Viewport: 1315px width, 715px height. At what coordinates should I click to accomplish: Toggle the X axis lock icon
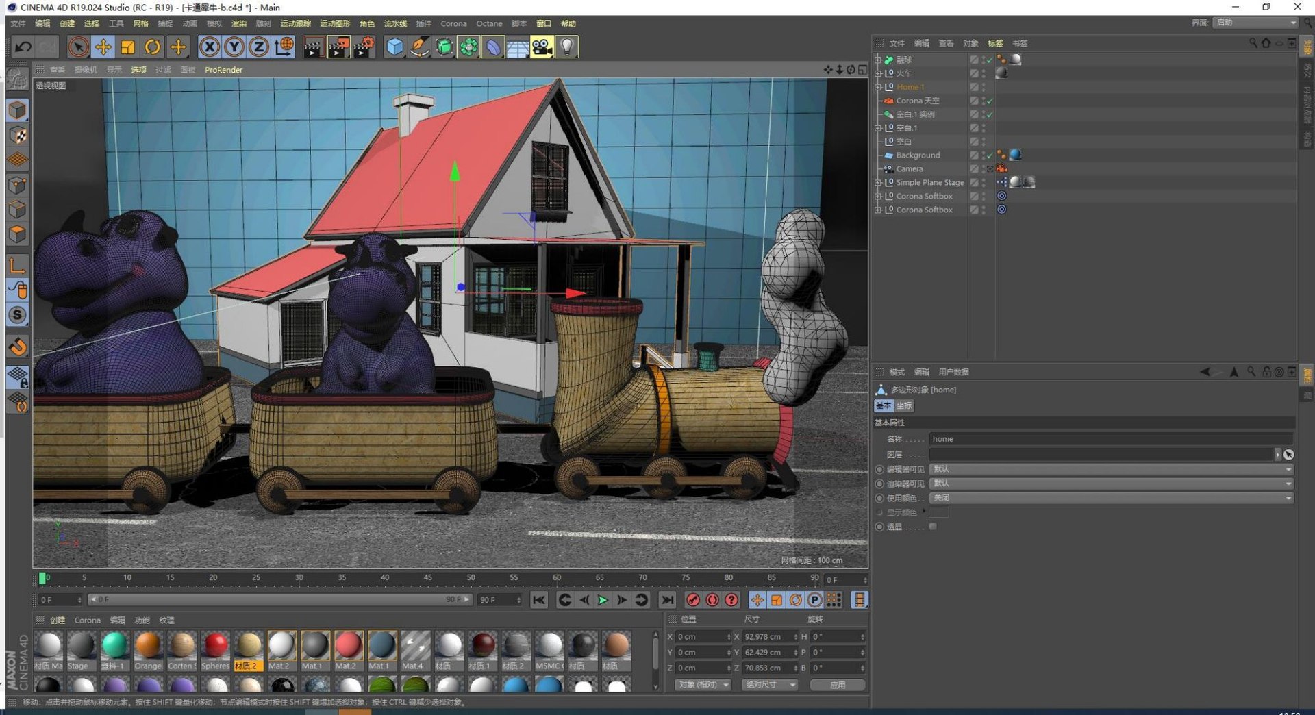pos(210,47)
